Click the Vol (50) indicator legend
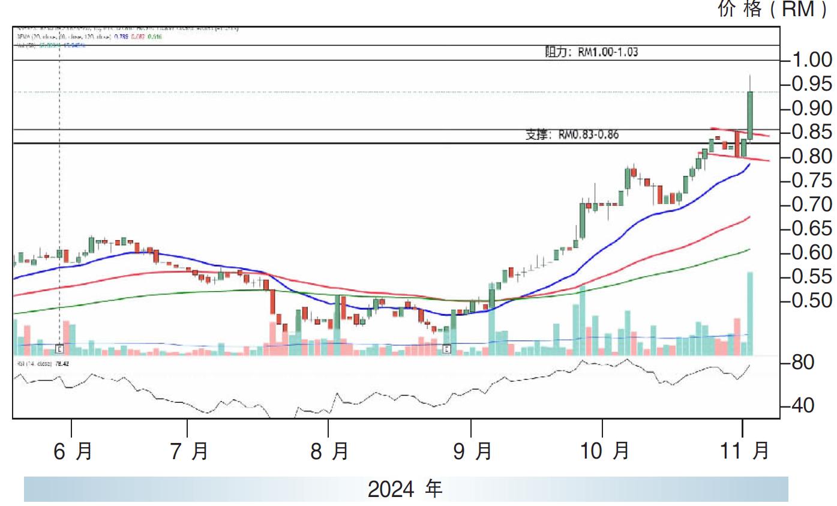The height and width of the screenshot is (506, 837). (x=50, y=46)
